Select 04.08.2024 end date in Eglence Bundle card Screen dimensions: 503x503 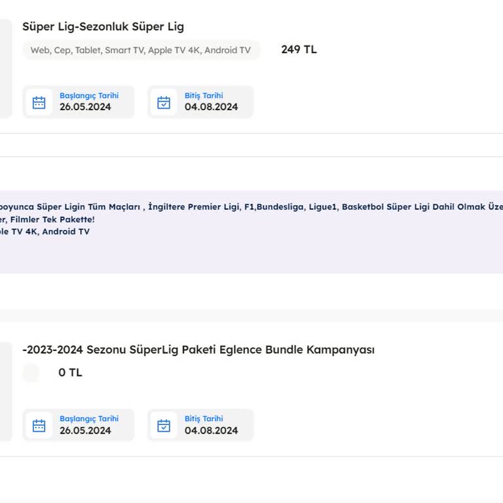coord(211,431)
